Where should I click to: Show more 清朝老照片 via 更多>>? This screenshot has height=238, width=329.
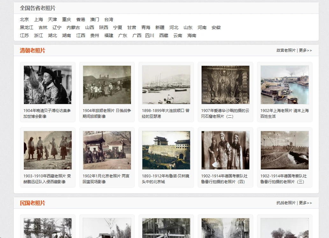point(305,50)
